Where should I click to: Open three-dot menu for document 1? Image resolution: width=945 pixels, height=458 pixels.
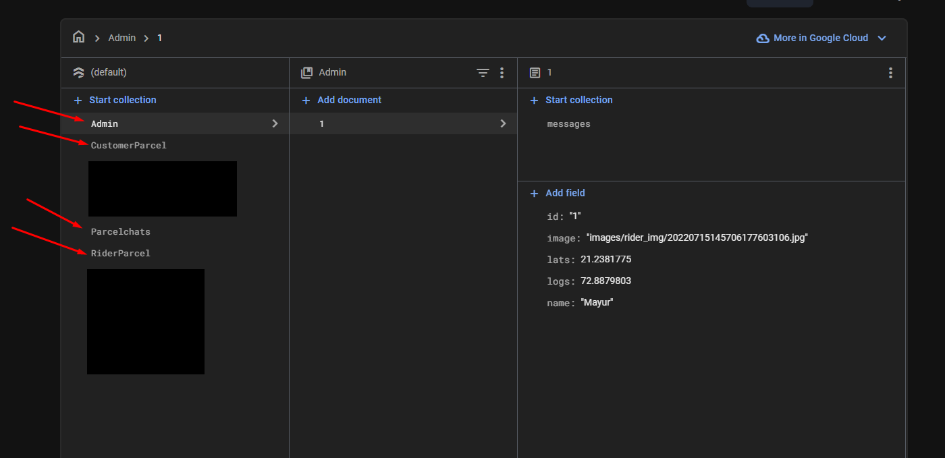click(x=890, y=73)
